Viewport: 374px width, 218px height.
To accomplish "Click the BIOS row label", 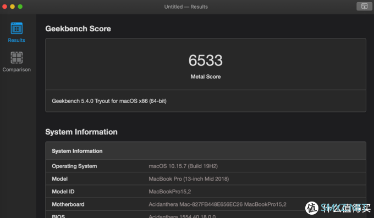I will (x=58, y=216).
